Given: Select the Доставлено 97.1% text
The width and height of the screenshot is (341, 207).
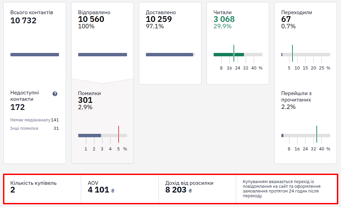Looking at the screenshot, I should (x=155, y=26).
